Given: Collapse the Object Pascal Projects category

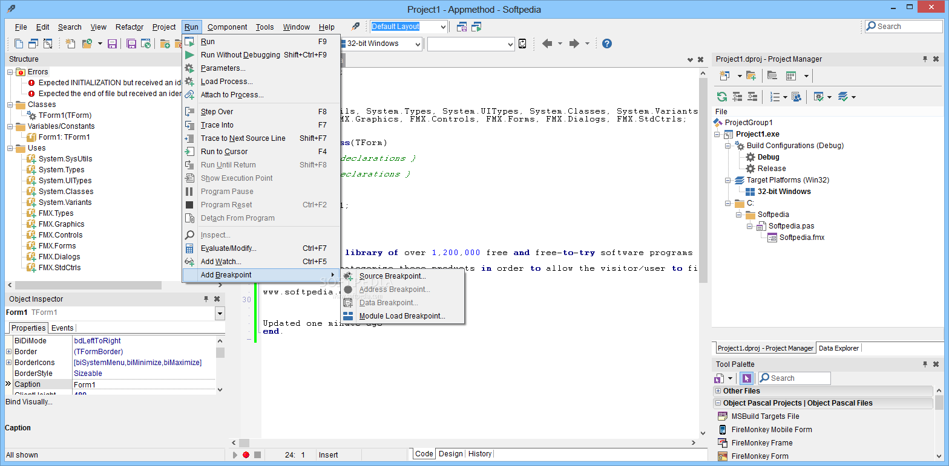Looking at the screenshot, I should pos(718,403).
